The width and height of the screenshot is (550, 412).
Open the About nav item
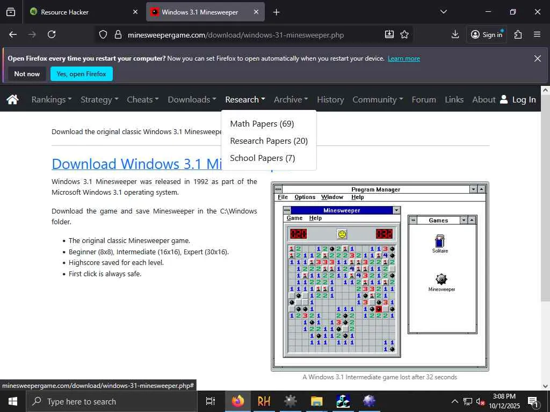tap(484, 99)
